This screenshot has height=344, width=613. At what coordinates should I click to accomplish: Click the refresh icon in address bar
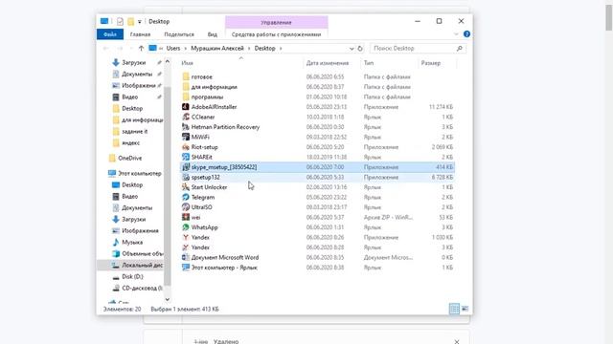point(360,49)
